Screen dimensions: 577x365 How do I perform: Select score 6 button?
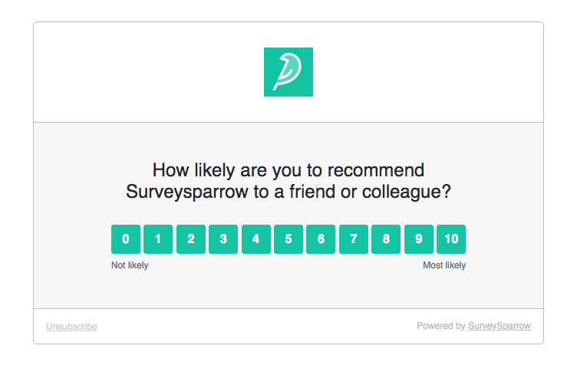[321, 239]
